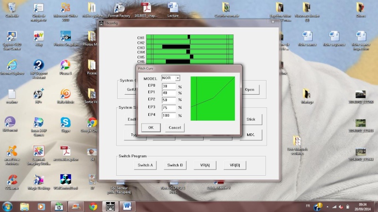Select the Photos Snapfish desktop shortcut
The height and width of the screenshot is (212, 378).
click(x=66, y=39)
